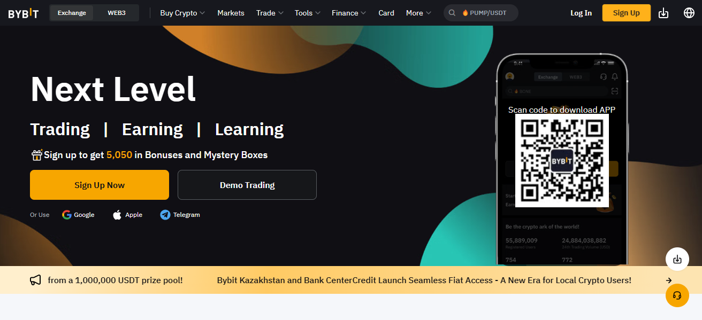Click the Learning heading text
The width and height of the screenshot is (702, 320).
tap(249, 129)
